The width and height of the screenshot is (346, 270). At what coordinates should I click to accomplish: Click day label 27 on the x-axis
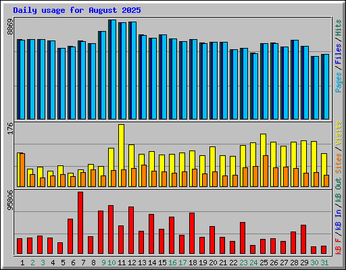tap(284, 263)
